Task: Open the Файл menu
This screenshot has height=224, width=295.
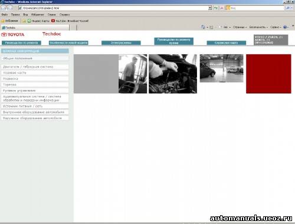Action: 4,15
